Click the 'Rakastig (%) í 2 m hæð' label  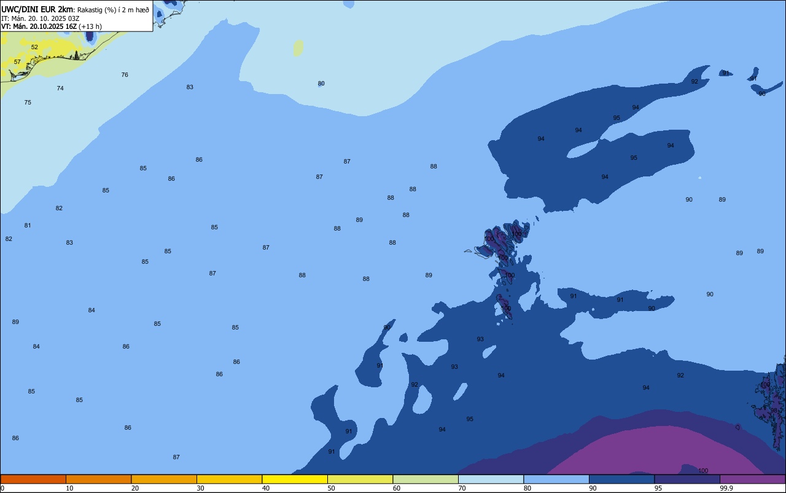(x=113, y=9)
